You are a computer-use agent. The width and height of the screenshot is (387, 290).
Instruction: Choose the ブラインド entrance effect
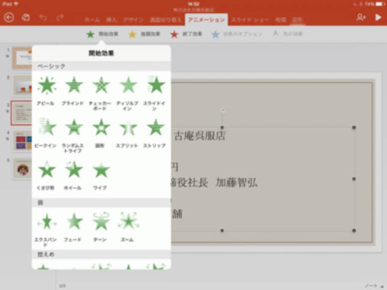74,91
